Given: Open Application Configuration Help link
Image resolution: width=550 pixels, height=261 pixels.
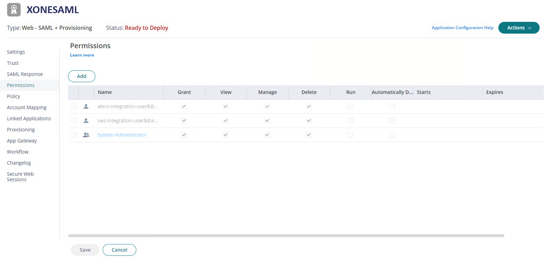Looking at the screenshot, I should (x=462, y=28).
